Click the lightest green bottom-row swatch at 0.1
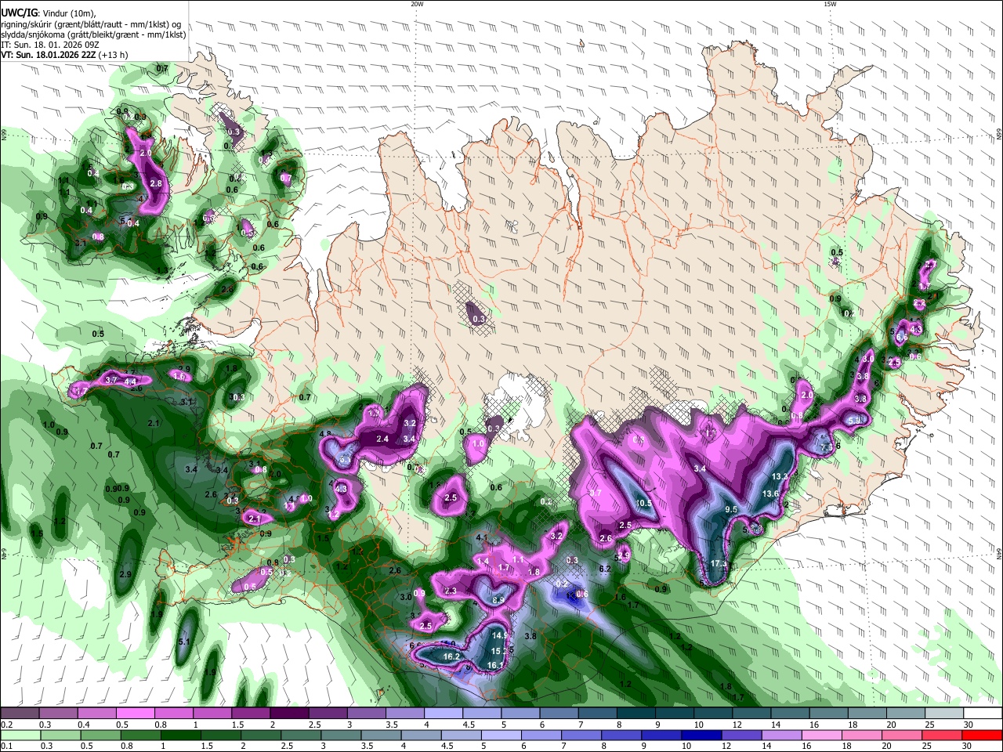 pyautogui.click(x=20, y=735)
